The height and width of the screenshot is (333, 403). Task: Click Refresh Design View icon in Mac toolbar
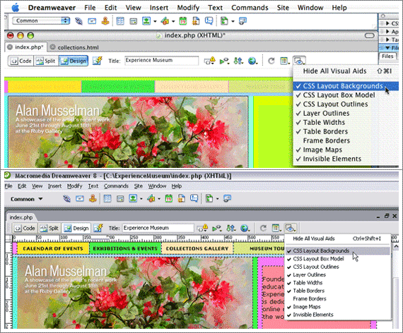[x=271, y=61]
